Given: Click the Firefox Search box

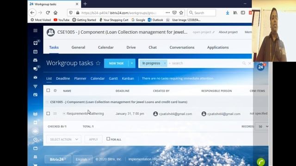Looking at the screenshot, I should tap(202, 12).
